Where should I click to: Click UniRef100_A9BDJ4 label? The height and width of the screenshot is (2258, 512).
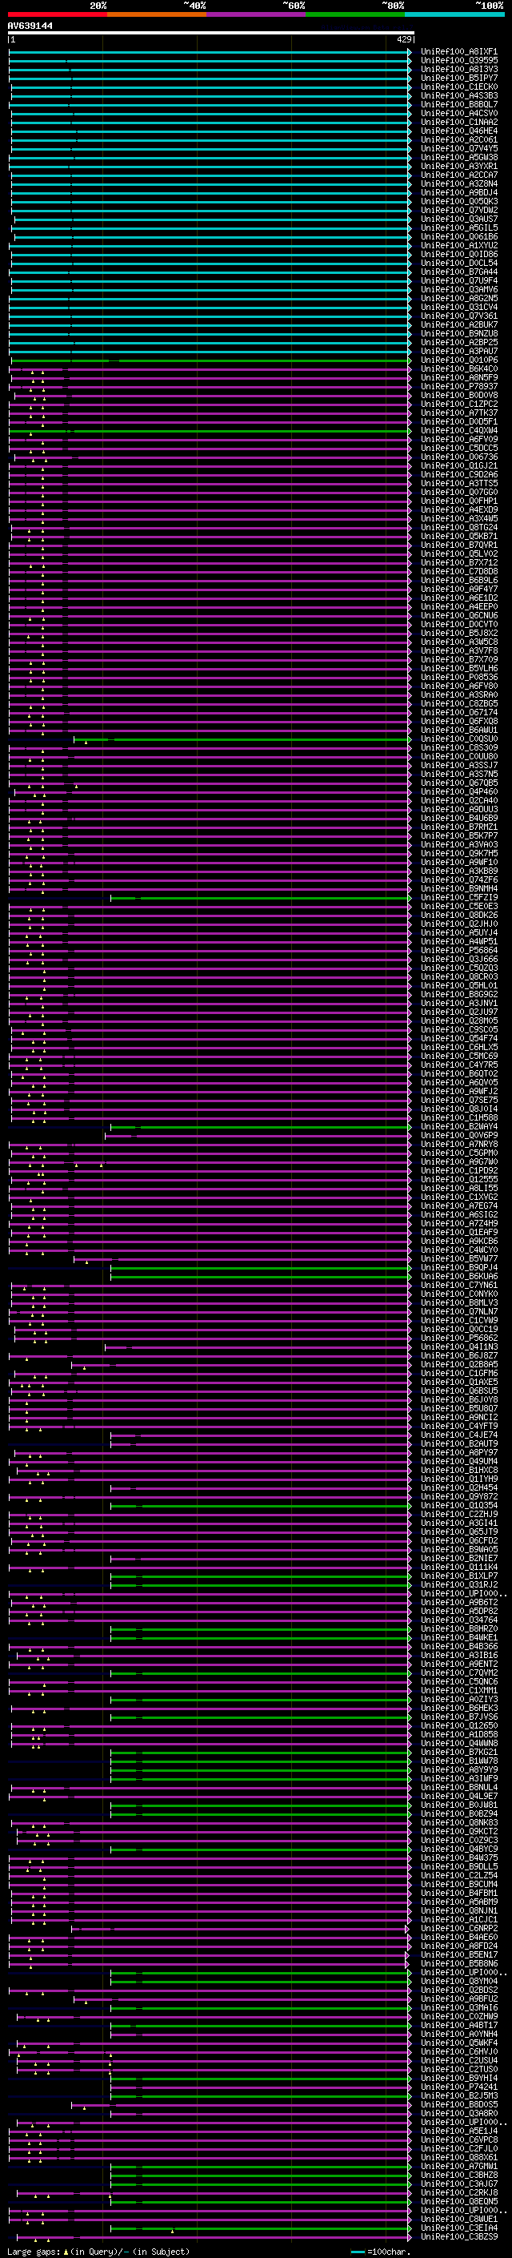[x=458, y=193]
